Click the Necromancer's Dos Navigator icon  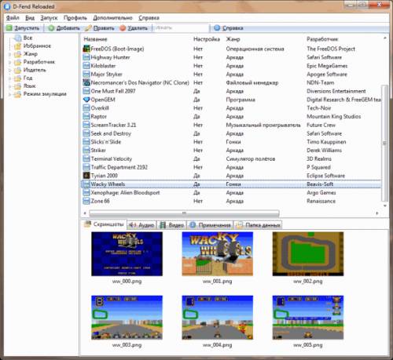point(86,82)
